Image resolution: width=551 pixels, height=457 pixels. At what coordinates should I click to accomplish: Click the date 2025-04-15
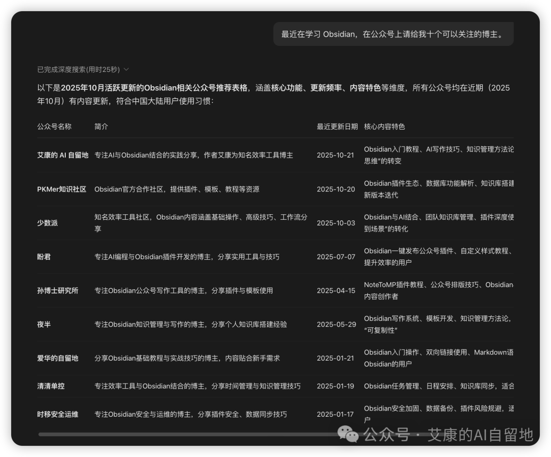click(336, 291)
